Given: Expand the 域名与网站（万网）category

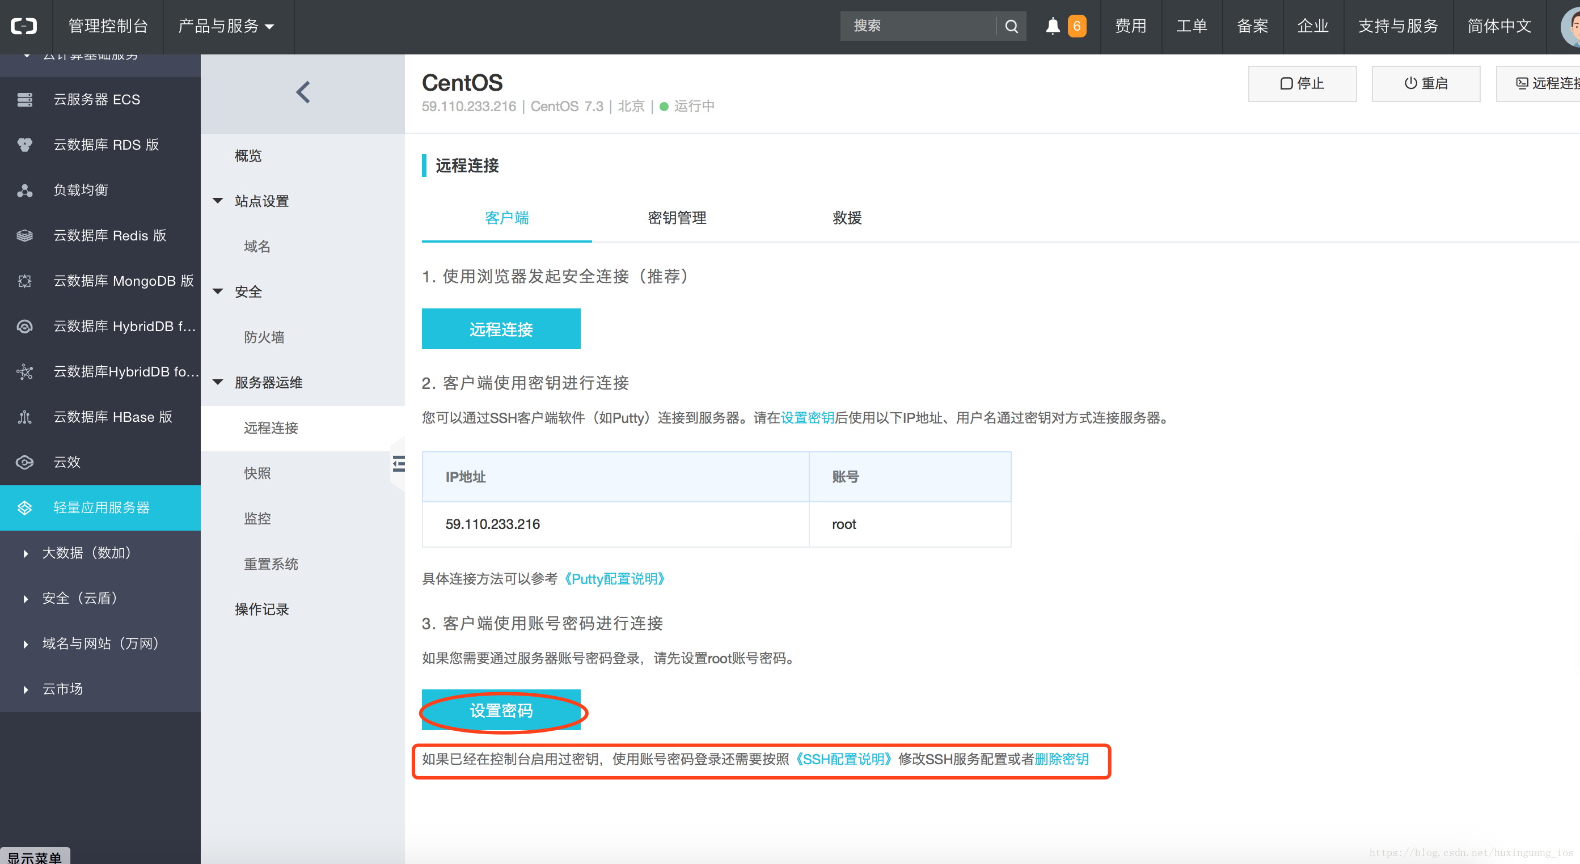Looking at the screenshot, I should point(26,645).
